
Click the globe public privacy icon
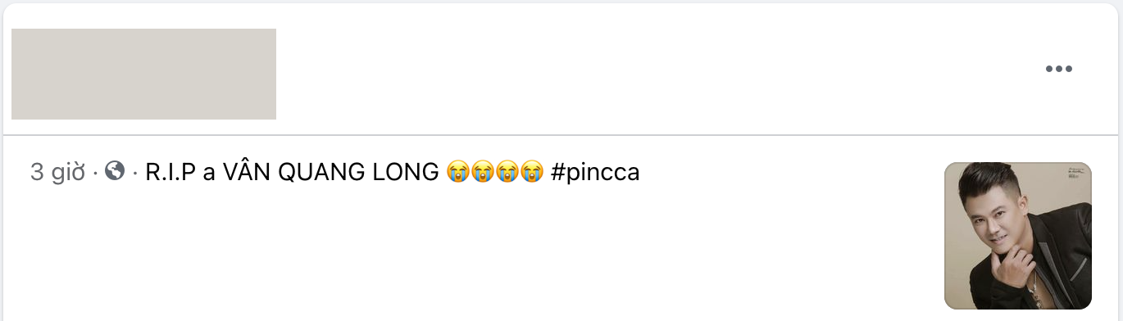[116, 171]
